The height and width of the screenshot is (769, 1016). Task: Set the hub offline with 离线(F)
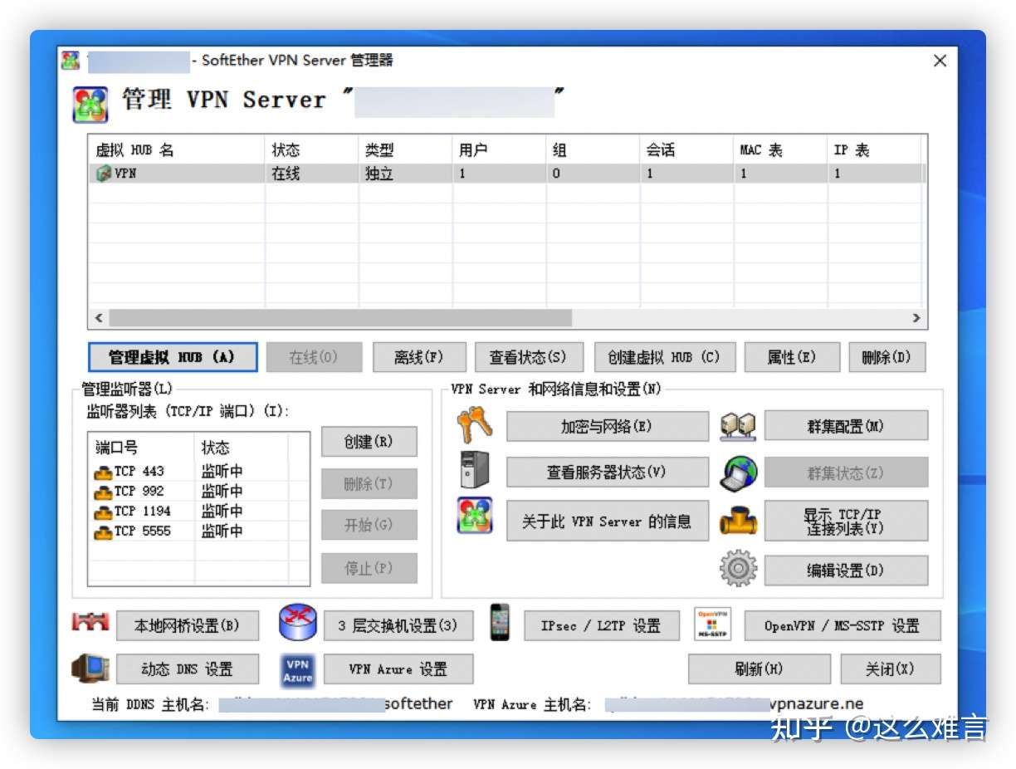click(419, 358)
